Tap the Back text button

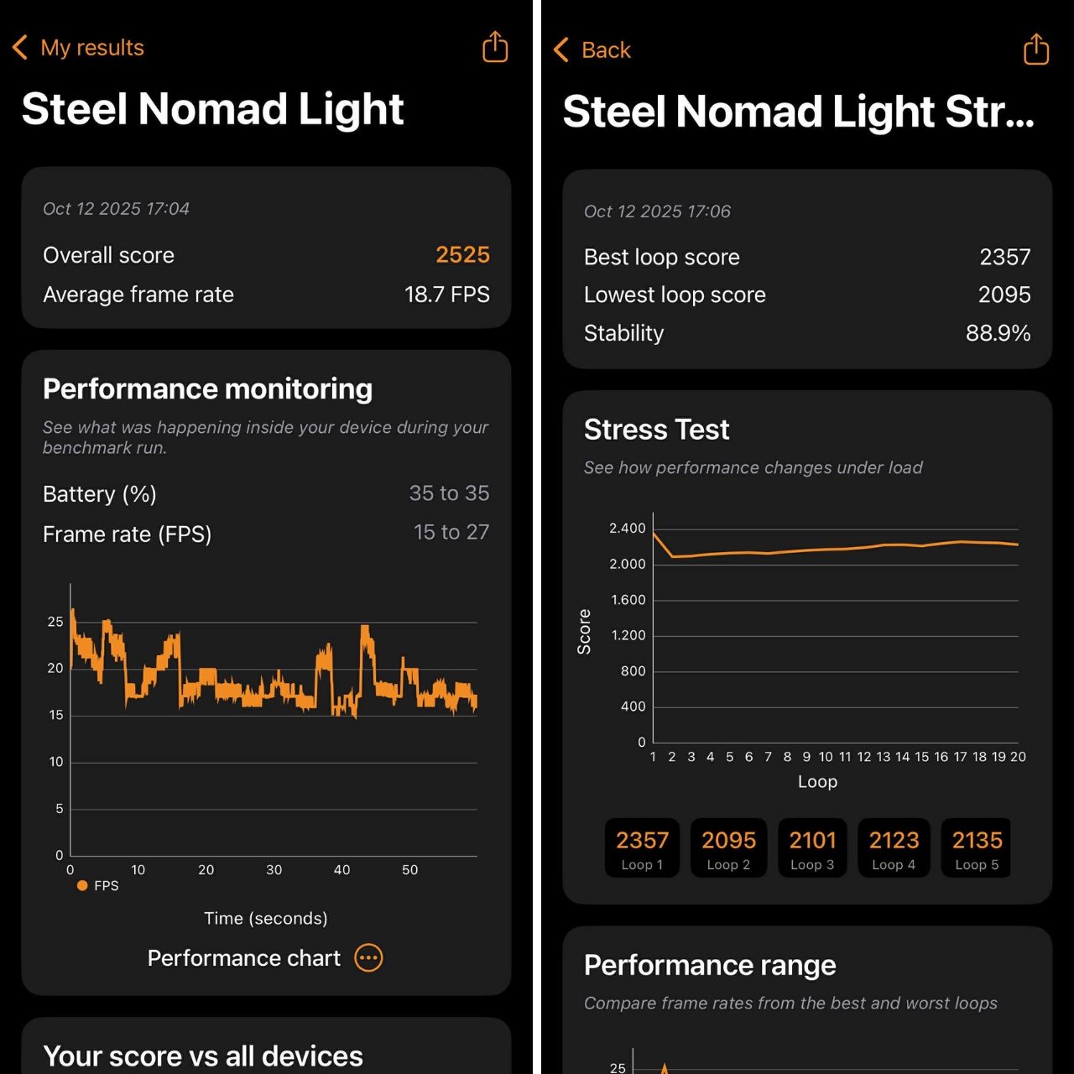tap(606, 50)
